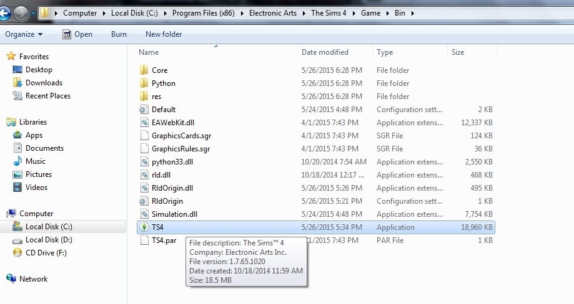Click the Downloads folder icon in sidebar

[x=17, y=82]
